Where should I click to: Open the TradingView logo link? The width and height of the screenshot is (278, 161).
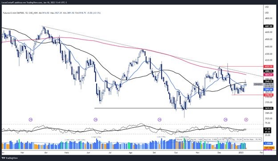point(10,158)
